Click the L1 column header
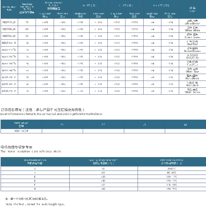 (x=62, y=124)
